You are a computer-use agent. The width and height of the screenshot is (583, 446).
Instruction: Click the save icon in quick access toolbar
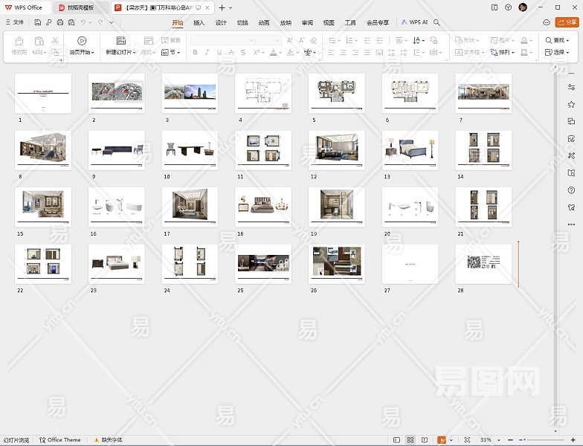pyautogui.click(x=38, y=22)
